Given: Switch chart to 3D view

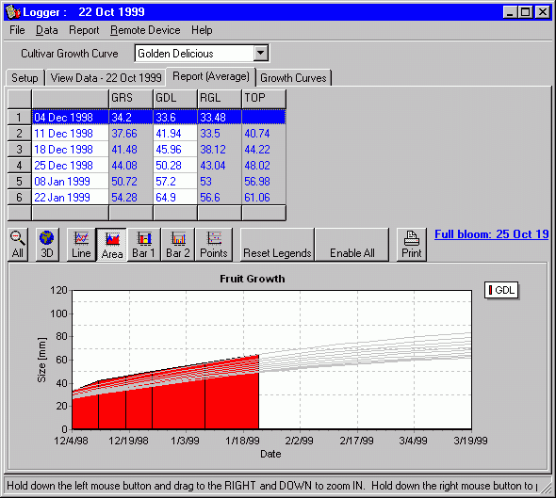Looking at the screenshot, I should point(47,245).
